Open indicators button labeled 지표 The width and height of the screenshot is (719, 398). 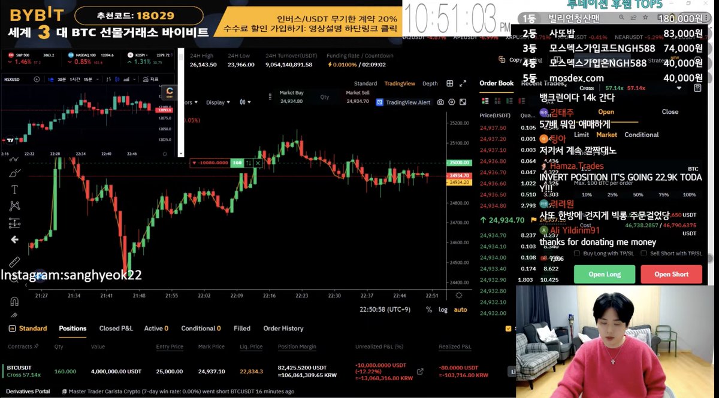coord(150,79)
